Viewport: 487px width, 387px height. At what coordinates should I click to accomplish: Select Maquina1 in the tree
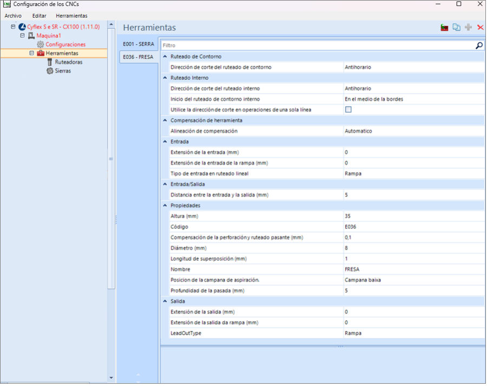click(x=49, y=36)
